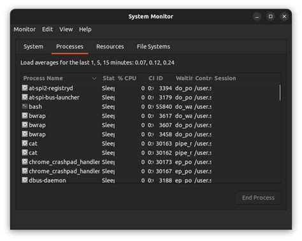Click process ID 30167
302x241 pixels.
(164, 171)
